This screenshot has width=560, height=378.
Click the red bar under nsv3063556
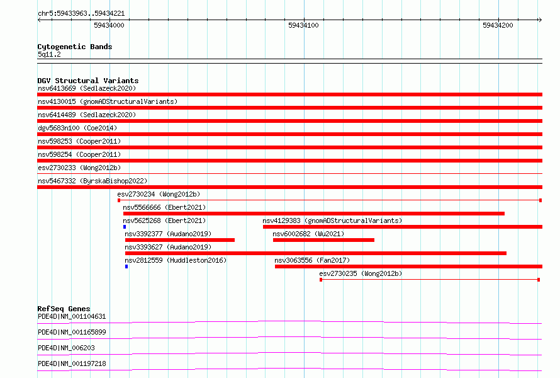coord(408,266)
